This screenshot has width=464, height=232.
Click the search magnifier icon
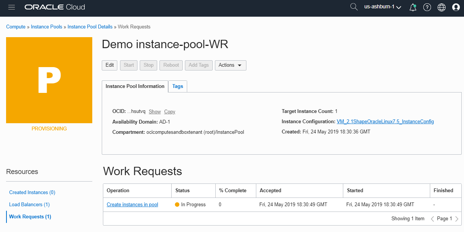tap(354, 7)
